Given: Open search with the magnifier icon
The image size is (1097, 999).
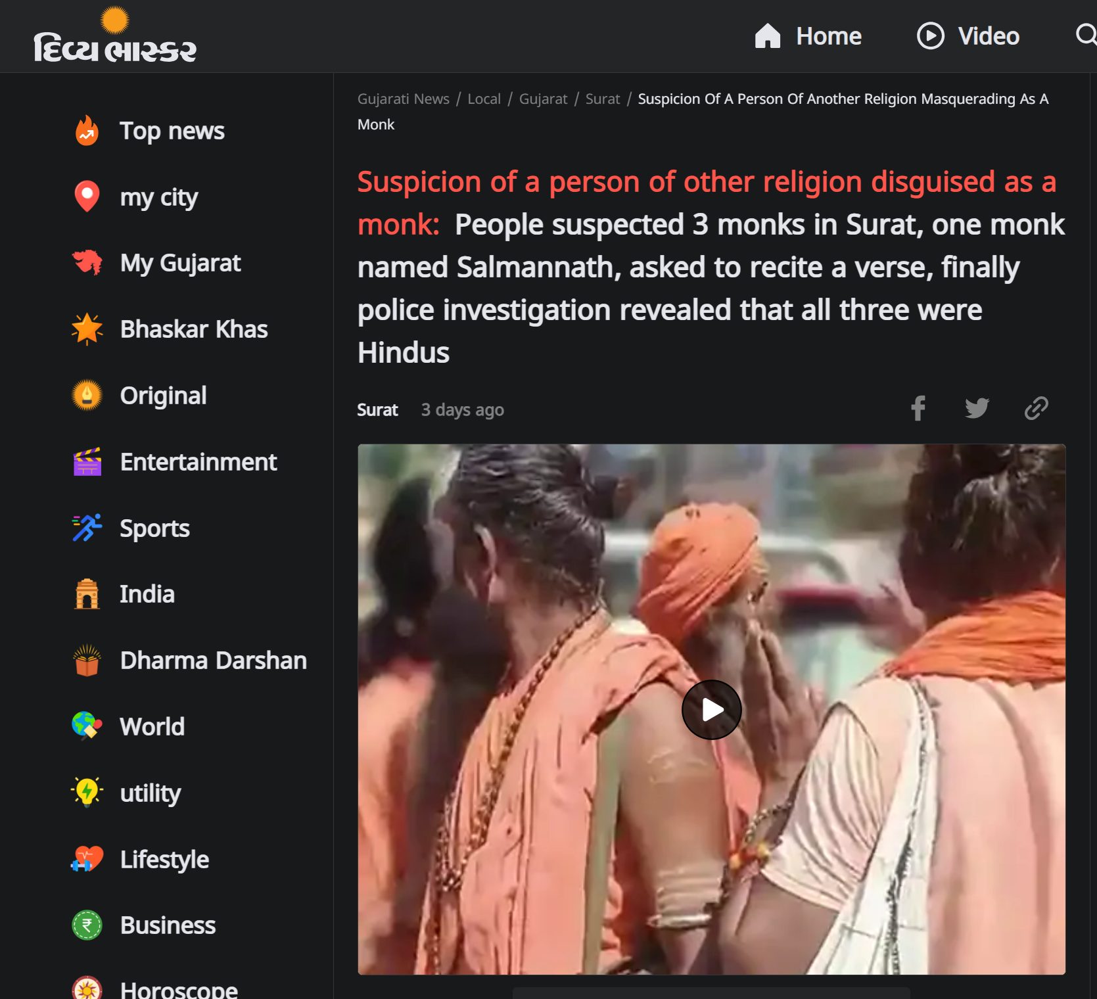Looking at the screenshot, I should point(1086,34).
